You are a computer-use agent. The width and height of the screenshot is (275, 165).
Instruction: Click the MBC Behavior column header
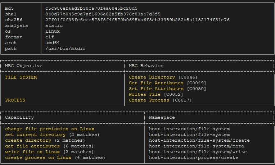point(146,66)
